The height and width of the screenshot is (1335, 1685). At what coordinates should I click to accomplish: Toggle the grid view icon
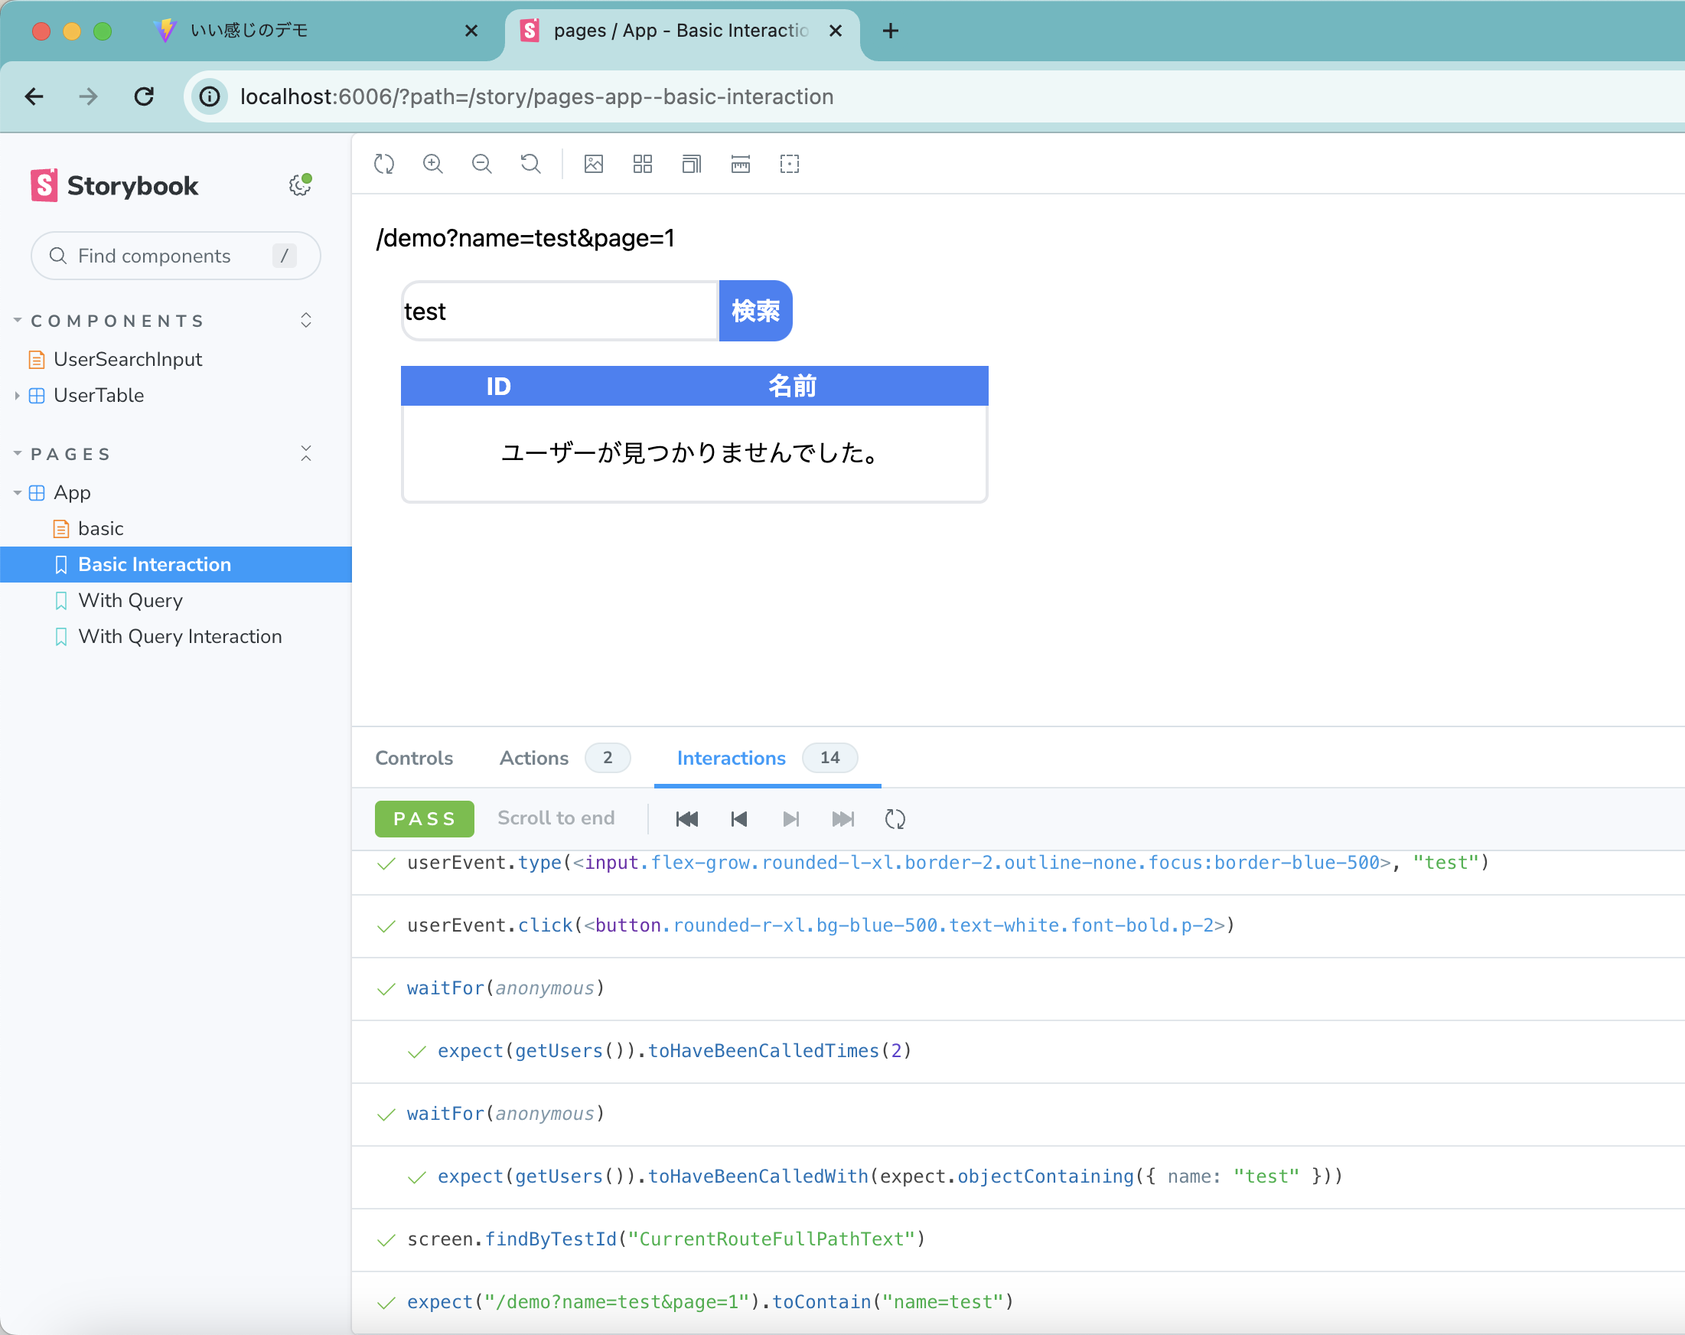coord(642,164)
